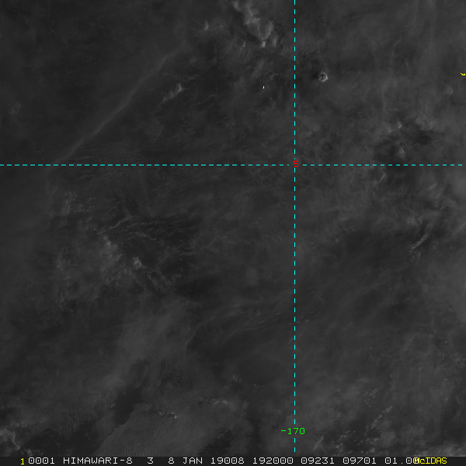Click the green -170 longitude label
This screenshot has width=466, height=466.
(x=293, y=431)
